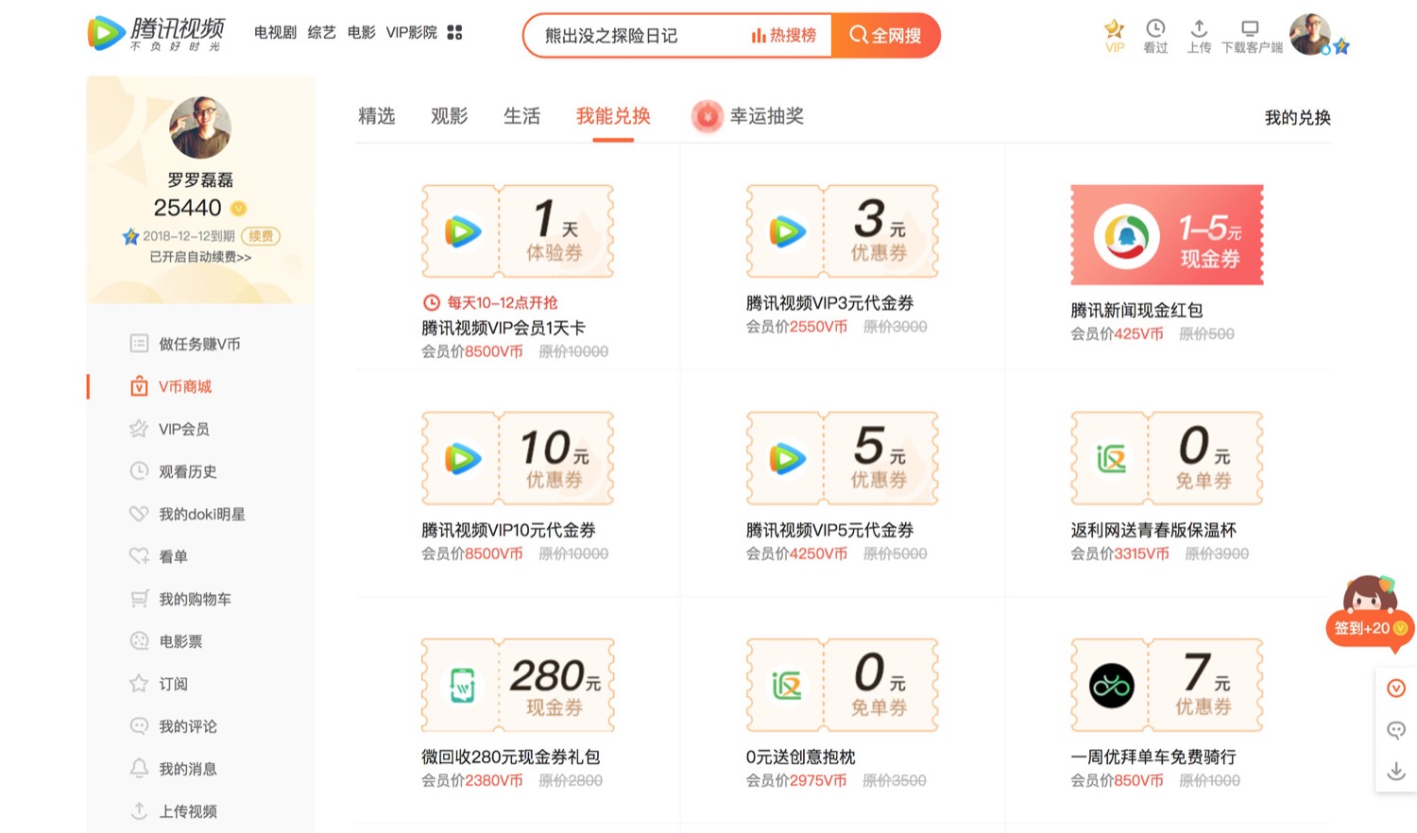Image resolution: width=1417 pixels, height=833 pixels.
Task: Click the title 腾讯视频VIP3元代金券
Action: click(x=829, y=303)
